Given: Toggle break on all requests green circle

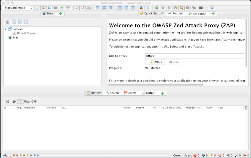Looking at the screenshot, I should click(157, 8).
